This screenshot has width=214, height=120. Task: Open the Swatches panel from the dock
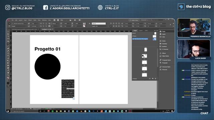[x=163, y=44]
